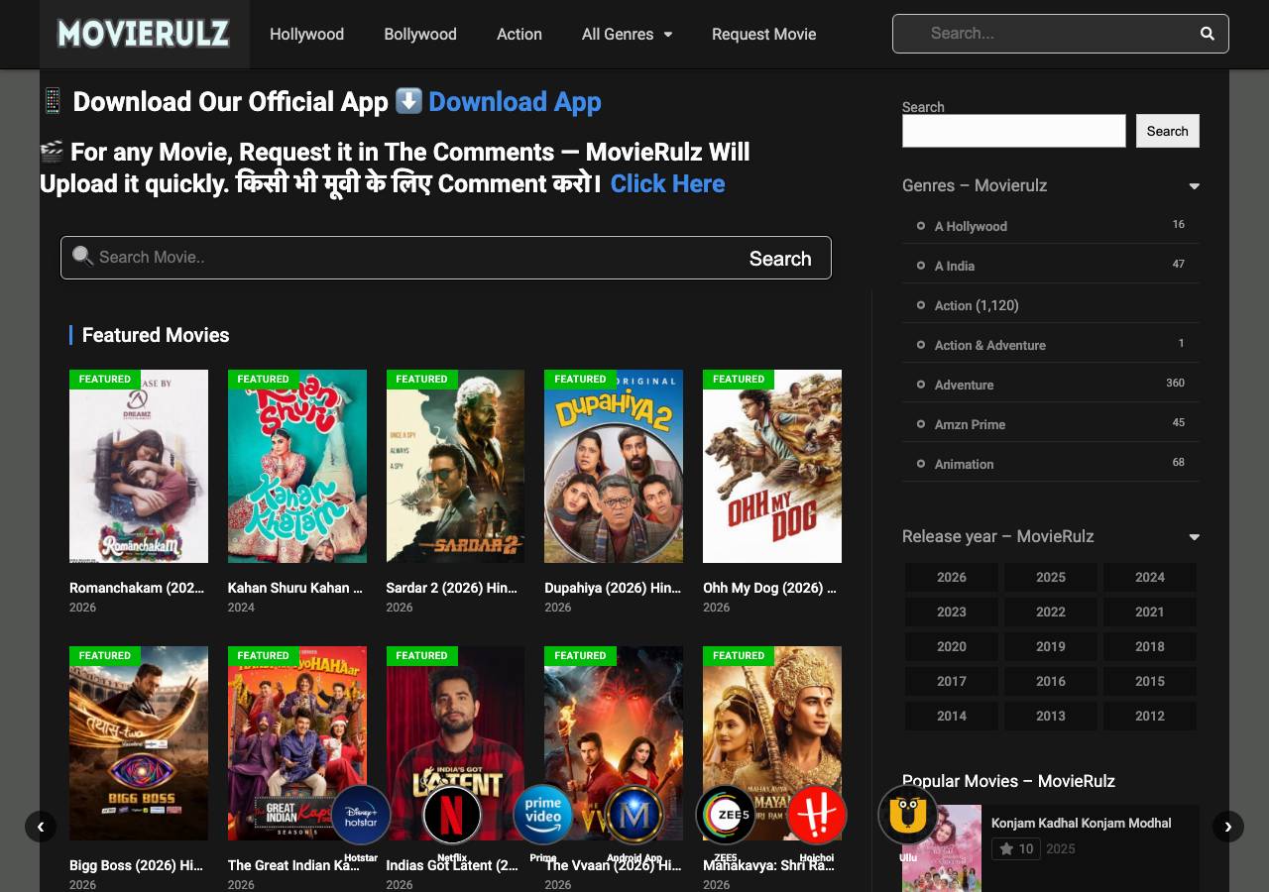This screenshot has width=1269, height=892.
Task: Select the Animation genre
Action: pos(964,464)
